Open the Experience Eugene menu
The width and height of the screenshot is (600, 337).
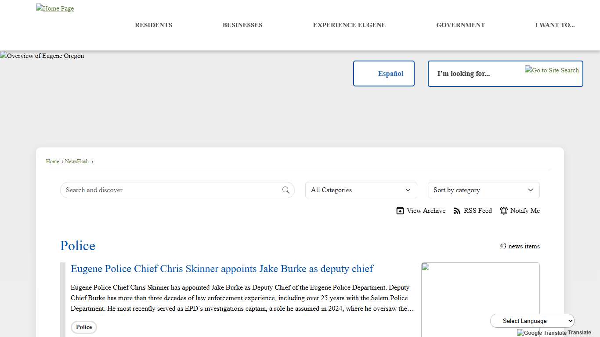tap(349, 25)
